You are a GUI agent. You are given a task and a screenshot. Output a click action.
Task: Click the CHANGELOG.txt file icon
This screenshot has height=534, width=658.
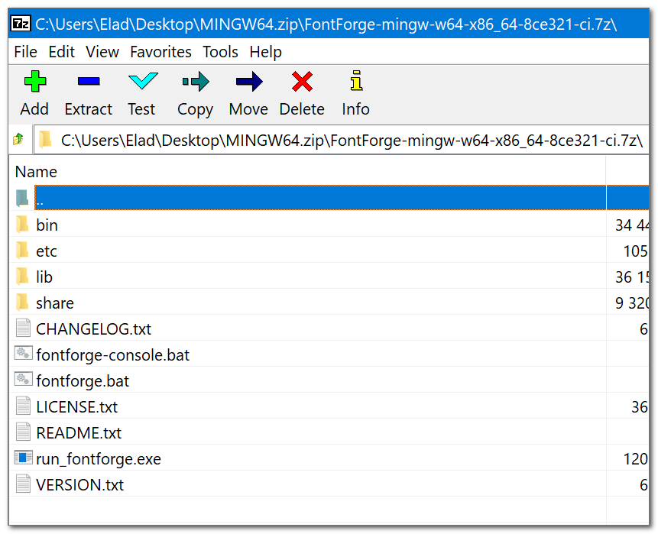pyautogui.click(x=23, y=328)
